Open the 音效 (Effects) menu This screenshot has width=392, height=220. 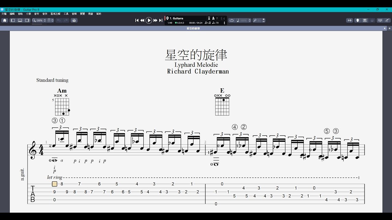[45, 14]
